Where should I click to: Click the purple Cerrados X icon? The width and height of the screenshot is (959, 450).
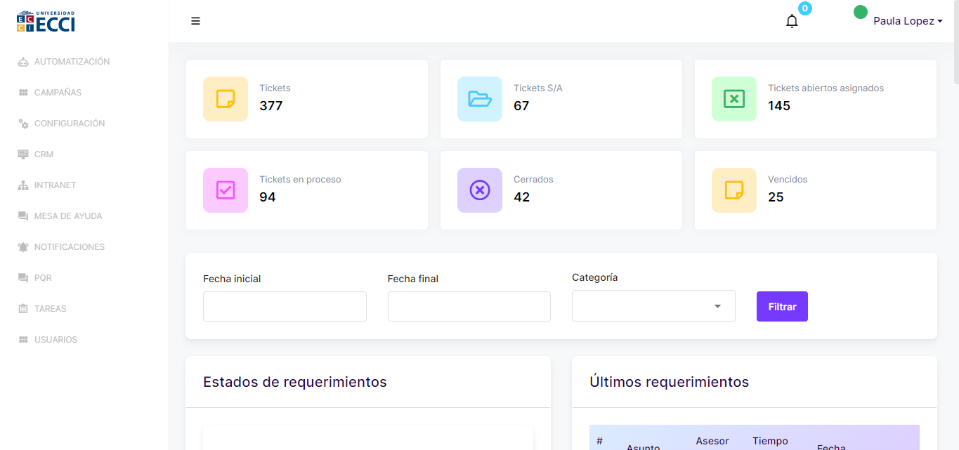480,190
